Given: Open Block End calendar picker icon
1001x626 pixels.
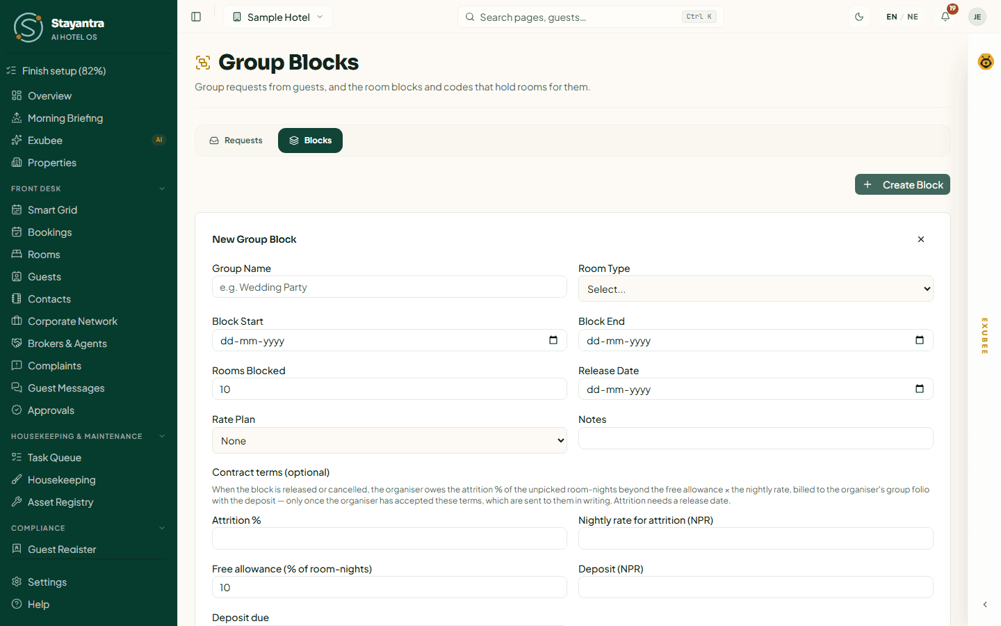Looking at the screenshot, I should point(920,340).
